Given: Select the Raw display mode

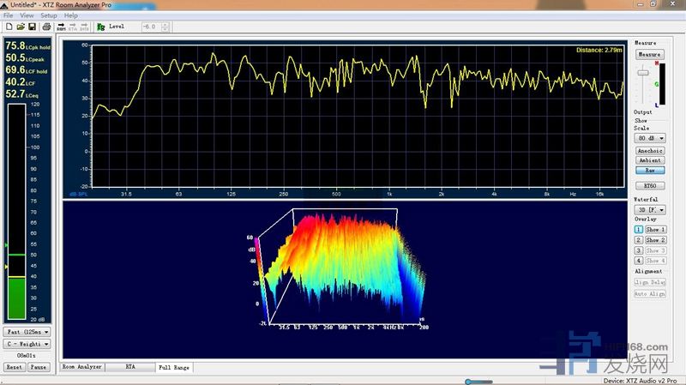Looking at the screenshot, I should click(650, 170).
